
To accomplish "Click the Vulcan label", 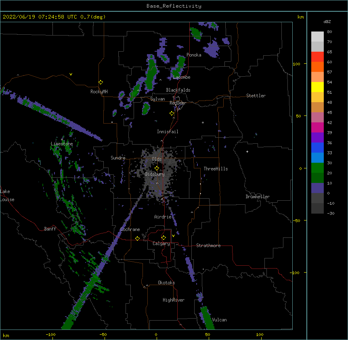I will [219, 320].
